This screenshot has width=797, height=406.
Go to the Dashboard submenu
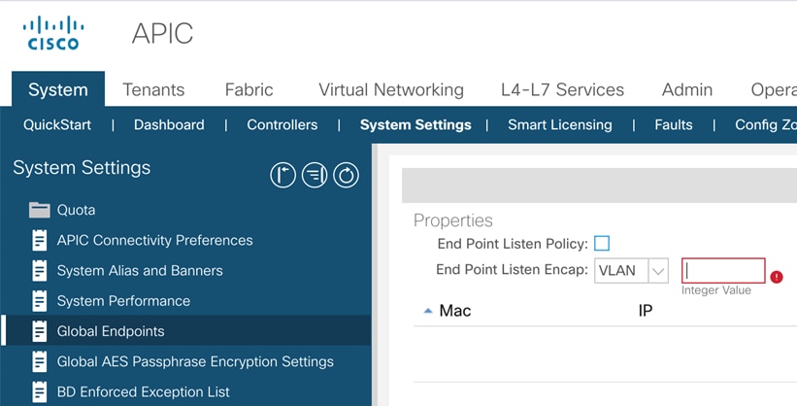[x=169, y=124]
